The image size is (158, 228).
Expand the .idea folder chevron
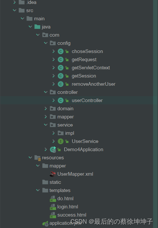(14, 2)
